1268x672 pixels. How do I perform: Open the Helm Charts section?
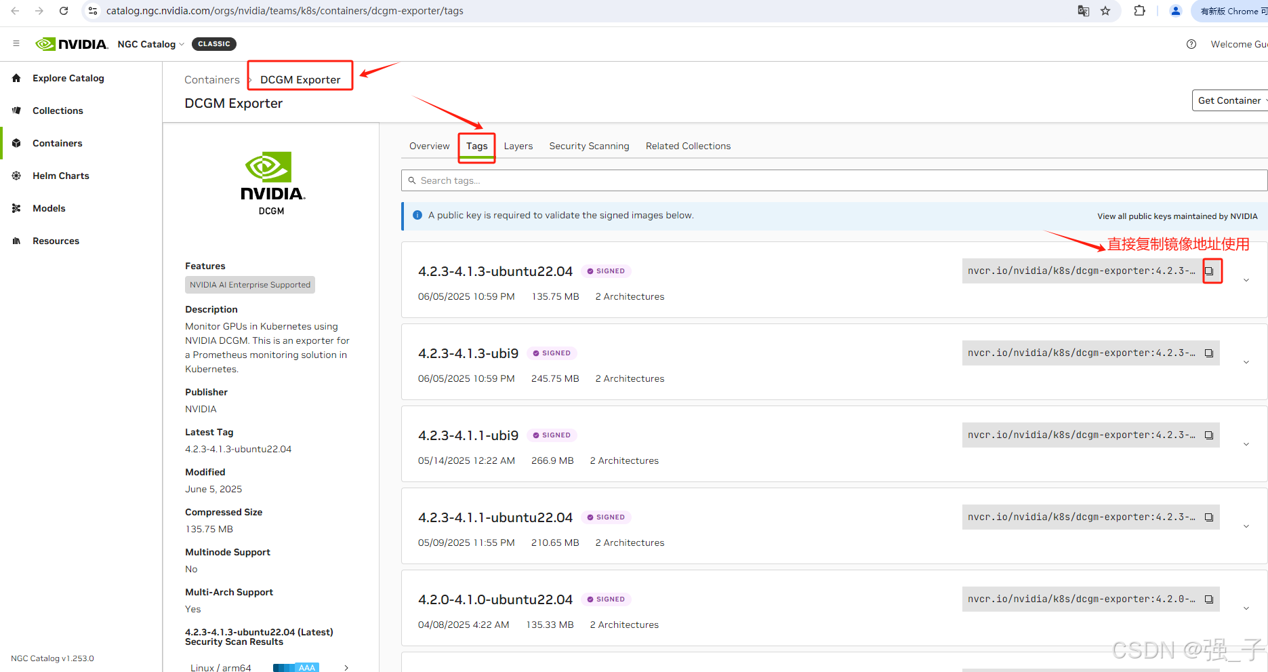61,175
